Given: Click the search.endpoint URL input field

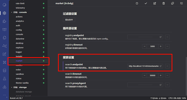Looking at the screenshot, I should (145, 66).
